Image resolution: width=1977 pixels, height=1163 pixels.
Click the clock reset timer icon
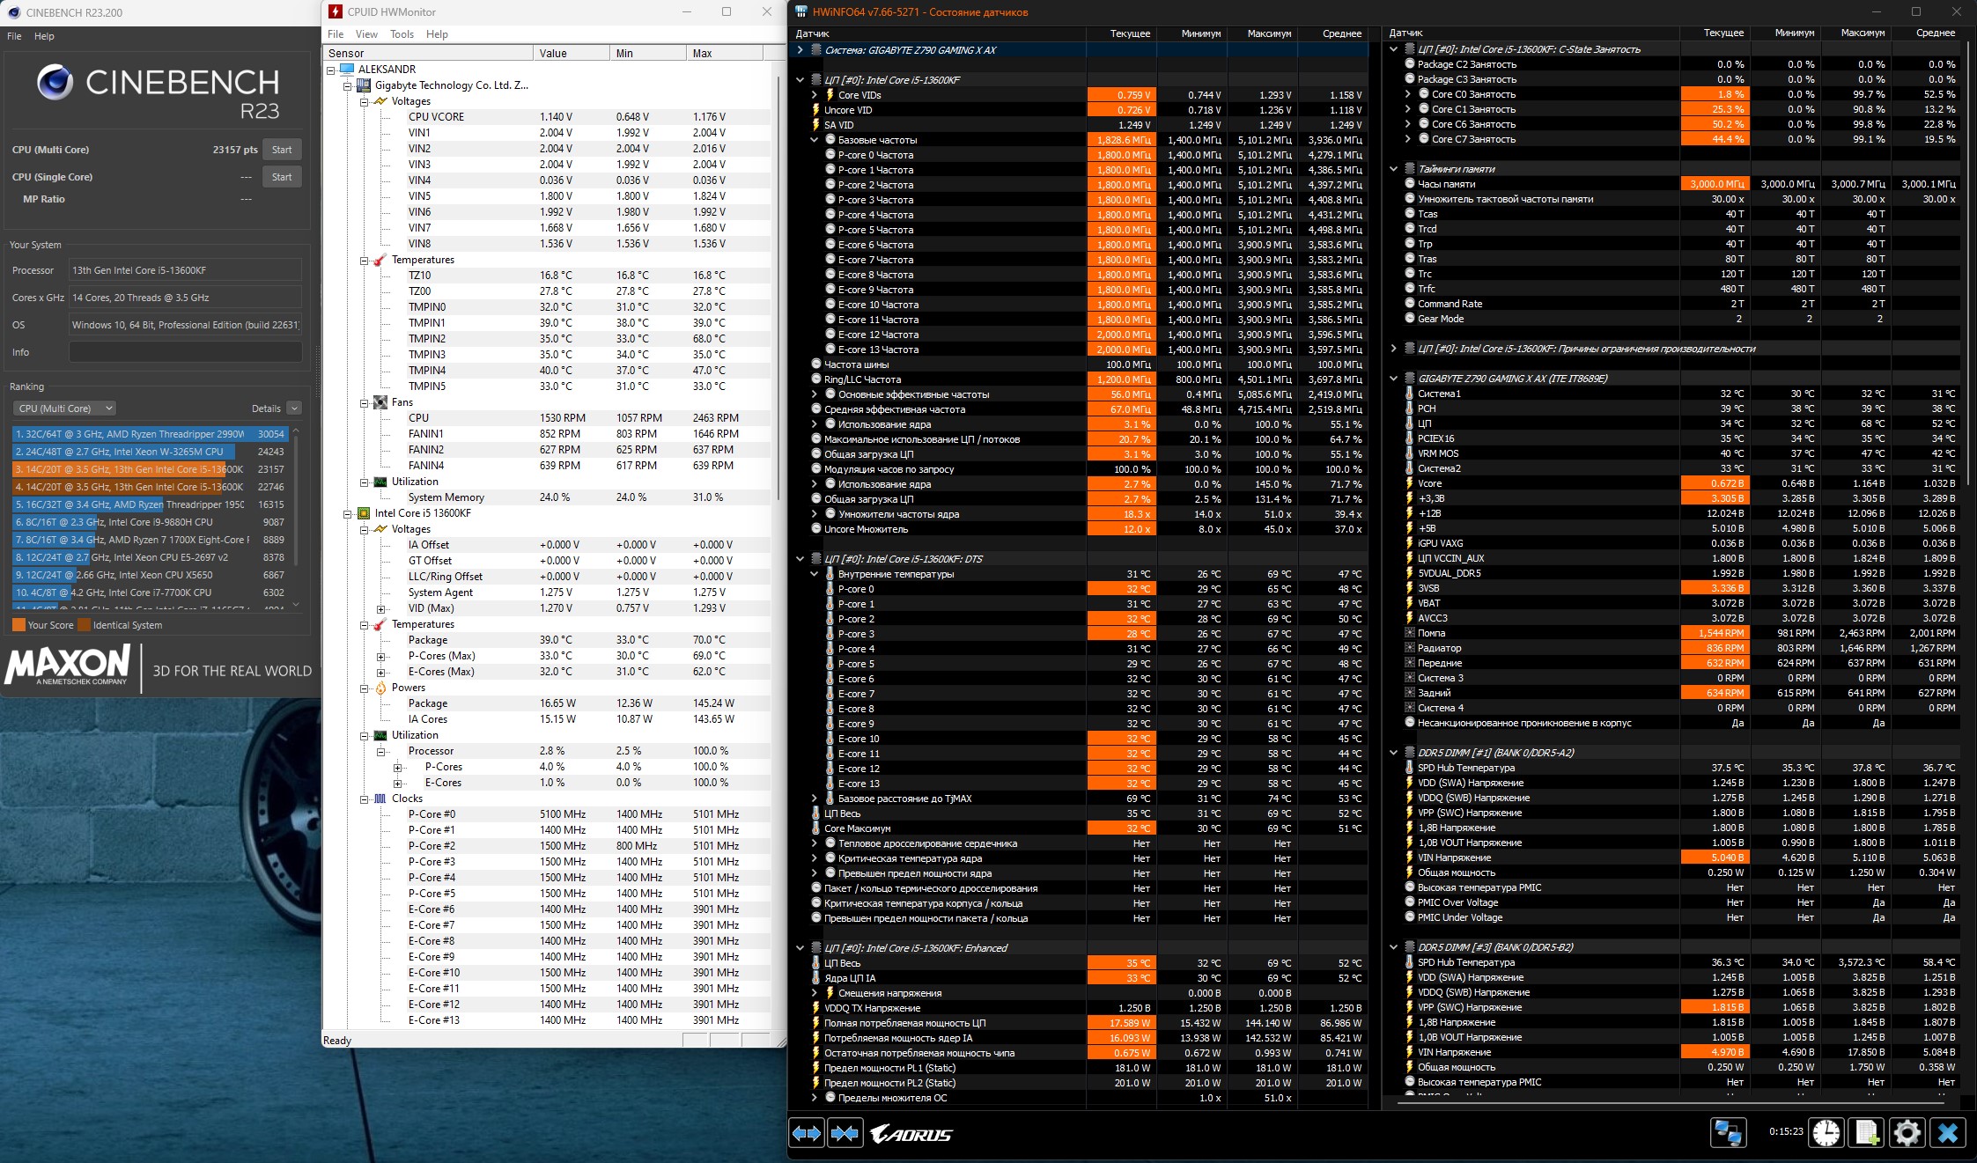(x=1826, y=1132)
